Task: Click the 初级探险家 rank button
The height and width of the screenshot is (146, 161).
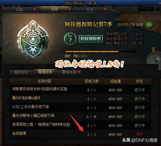Action: pyautogui.click(x=91, y=39)
